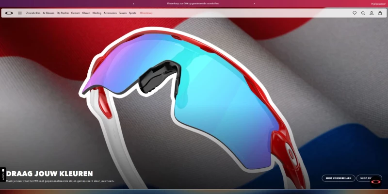Open the Glazen menu

point(86,13)
